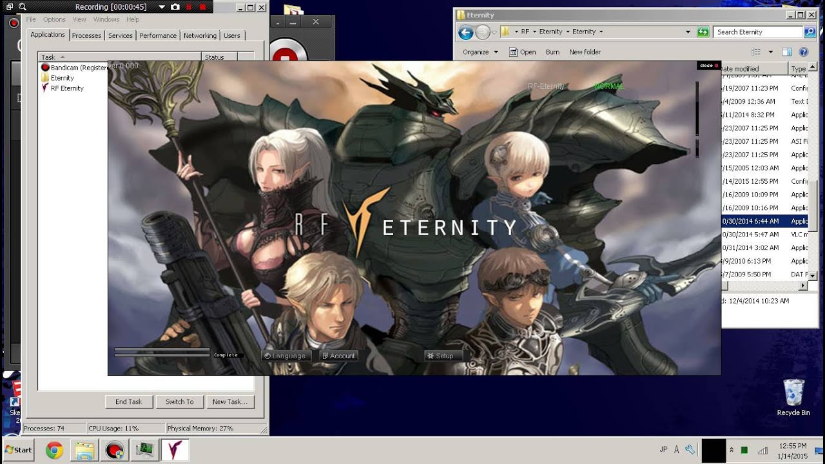The width and height of the screenshot is (825, 464).
Task: Open the Organize dropdown in Explorer
Action: [480, 52]
